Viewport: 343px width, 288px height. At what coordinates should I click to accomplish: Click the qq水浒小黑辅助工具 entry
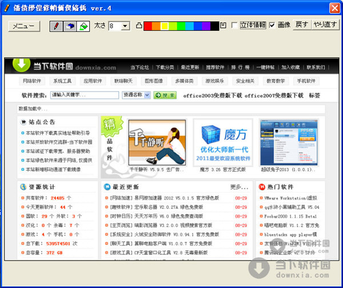292,207
